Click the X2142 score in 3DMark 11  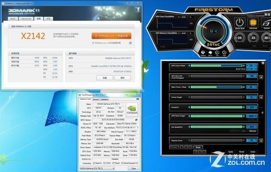click(x=33, y=36)
